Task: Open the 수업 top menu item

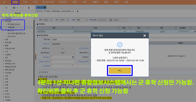Action: [x=25, y=2]
